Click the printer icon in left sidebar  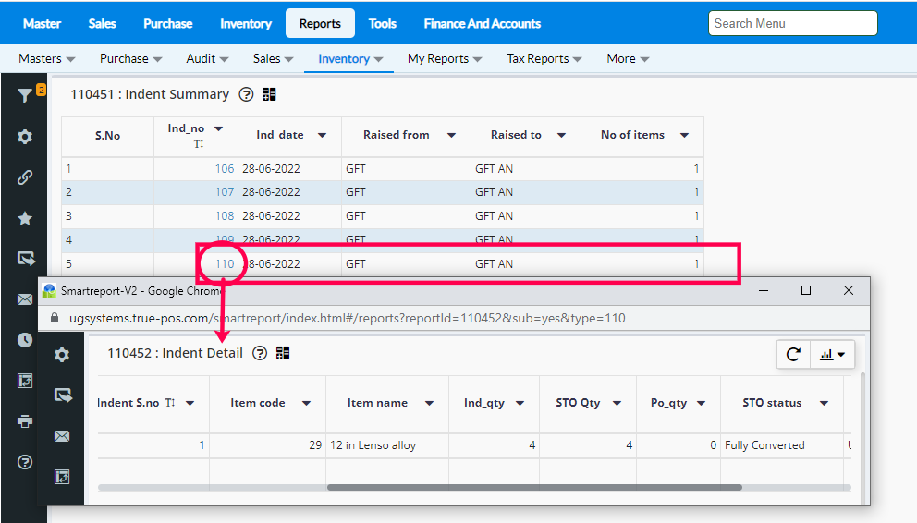pos(25,421)
